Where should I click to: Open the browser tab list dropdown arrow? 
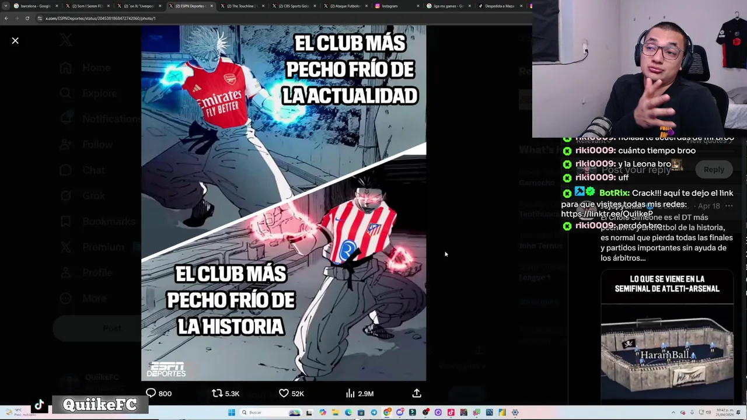(x=6, y=6)
